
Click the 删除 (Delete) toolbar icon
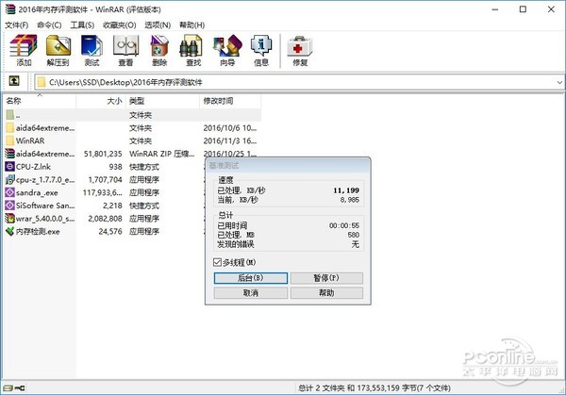[x=159, y=51]
